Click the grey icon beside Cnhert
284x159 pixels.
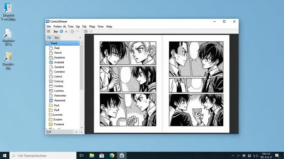coord(51,81)
